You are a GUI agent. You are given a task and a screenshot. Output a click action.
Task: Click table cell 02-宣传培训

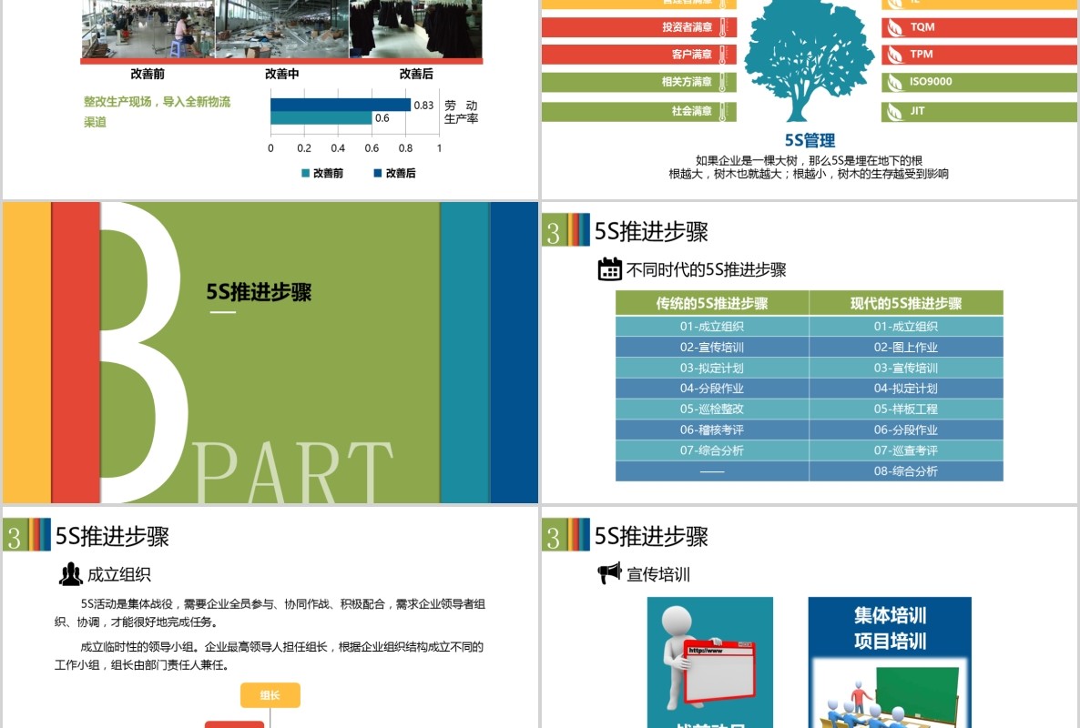(x=712, y=347)
